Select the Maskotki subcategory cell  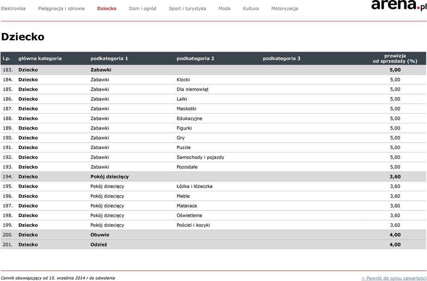coord(186,109)
